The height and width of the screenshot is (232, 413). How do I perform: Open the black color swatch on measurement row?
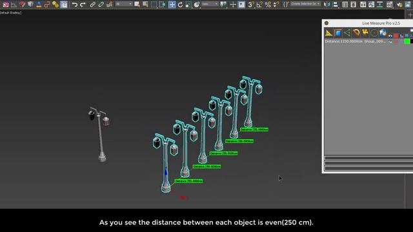pos(412,41)
